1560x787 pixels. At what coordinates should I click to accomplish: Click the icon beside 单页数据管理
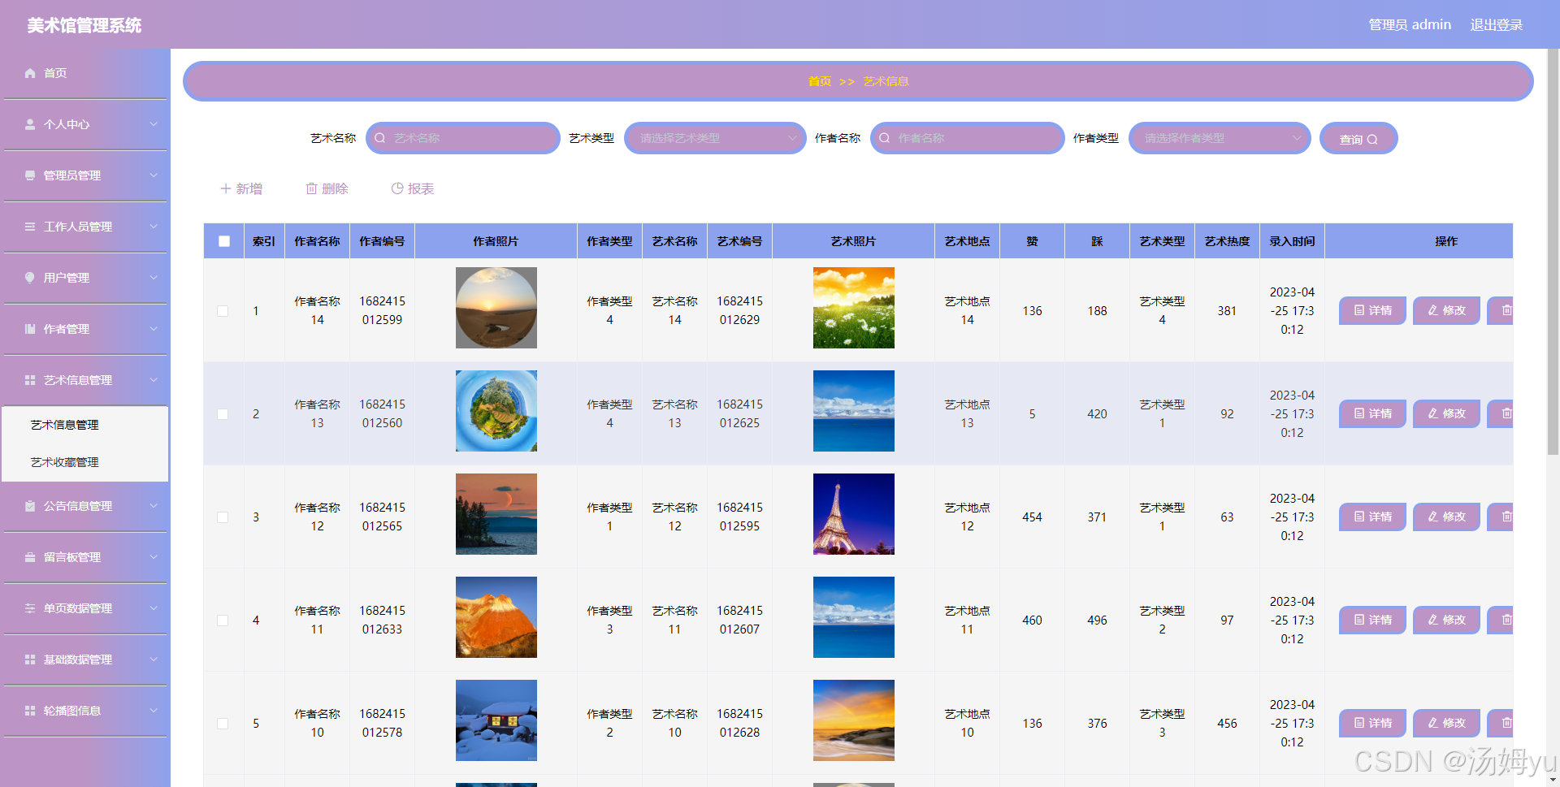pos(30,608)
